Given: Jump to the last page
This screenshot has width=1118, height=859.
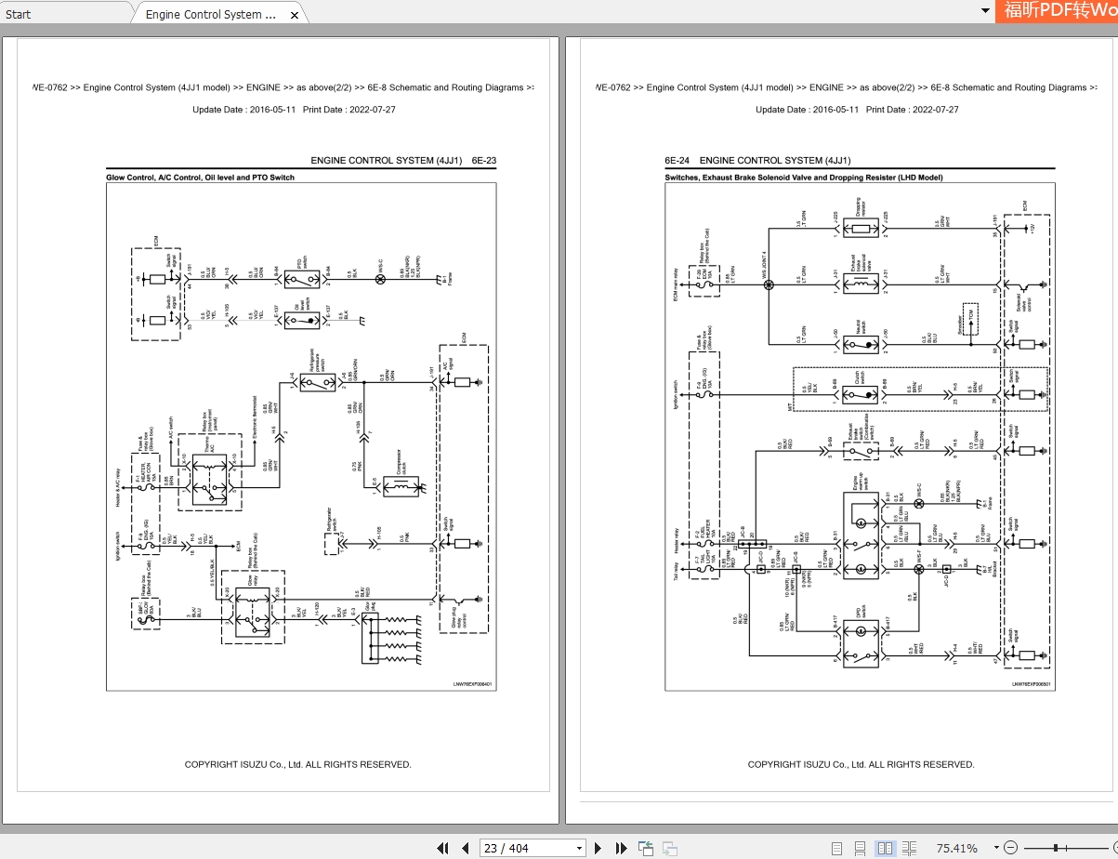Looking at the screenshot, I should click(620, 848).
